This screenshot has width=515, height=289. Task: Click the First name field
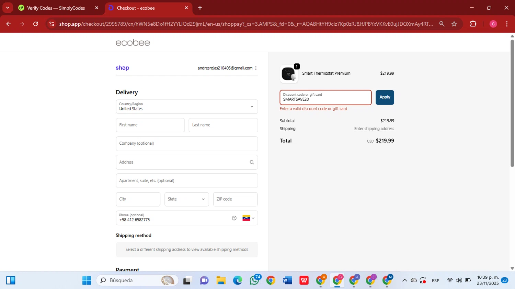pyautogui.click(x=150, y=125)
